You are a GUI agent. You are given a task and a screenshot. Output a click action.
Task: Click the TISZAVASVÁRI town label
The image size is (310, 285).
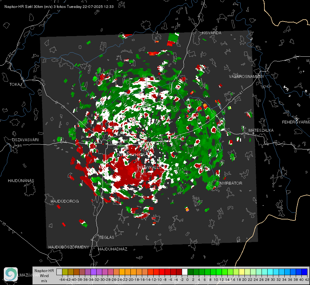[25, 140]
